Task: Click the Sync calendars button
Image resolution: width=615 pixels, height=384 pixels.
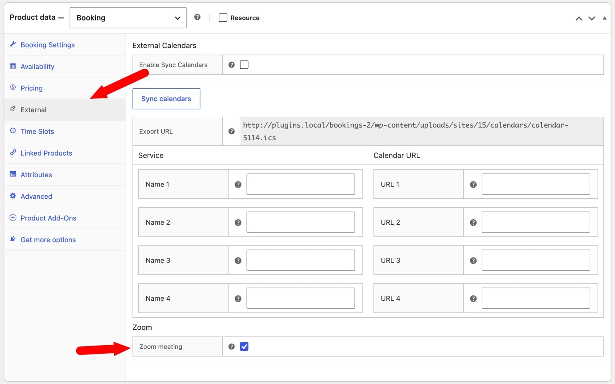Action: (x=166, y=99)
